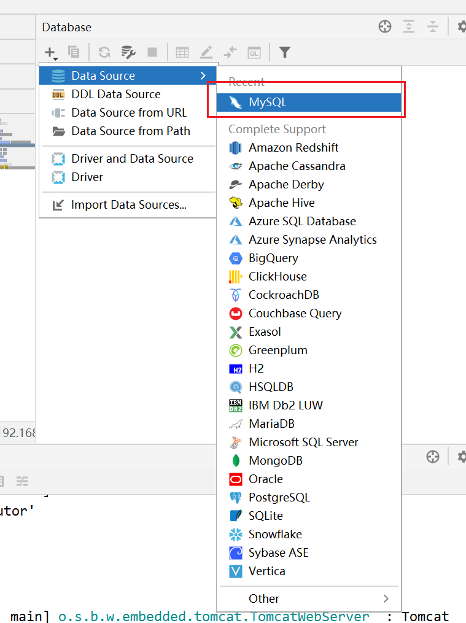Click the Collapse All icon in Database header
Image resolution: width=466 pixels, height=623 pixels.
coord(433,26)
